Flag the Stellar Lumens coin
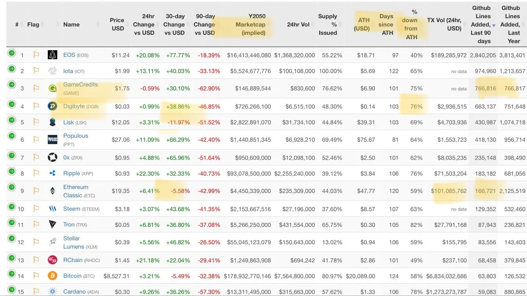This screenshot has height=296, width=527. [36, 242]
